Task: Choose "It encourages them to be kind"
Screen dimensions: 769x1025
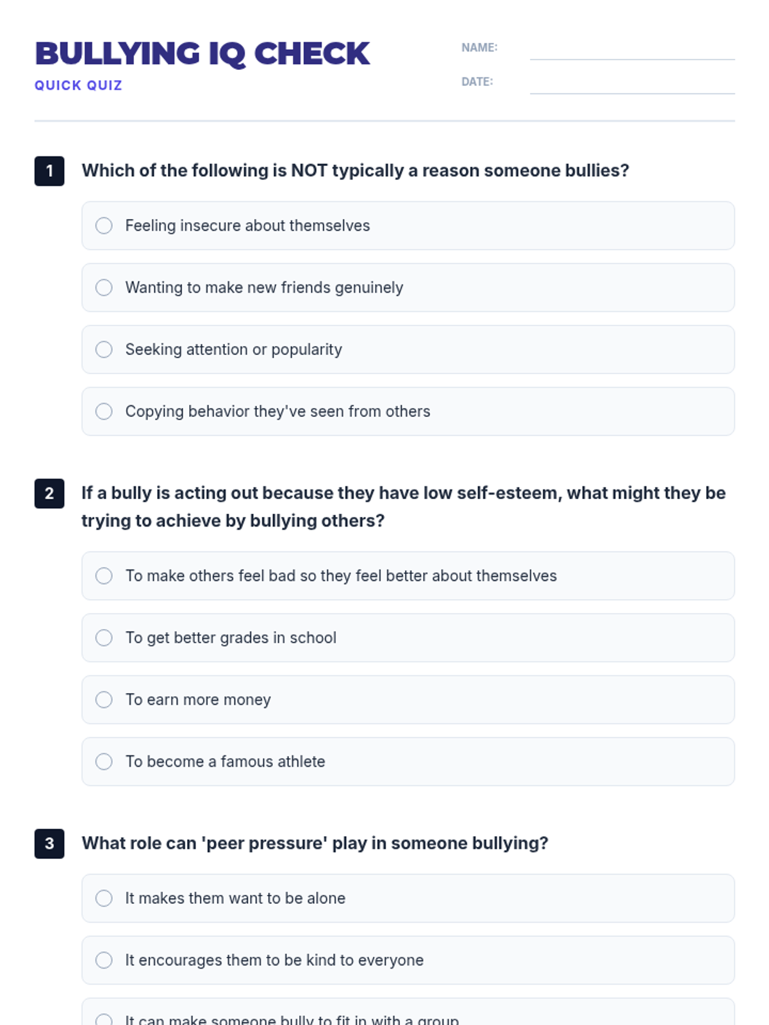Action: click(x=104, y=960)
